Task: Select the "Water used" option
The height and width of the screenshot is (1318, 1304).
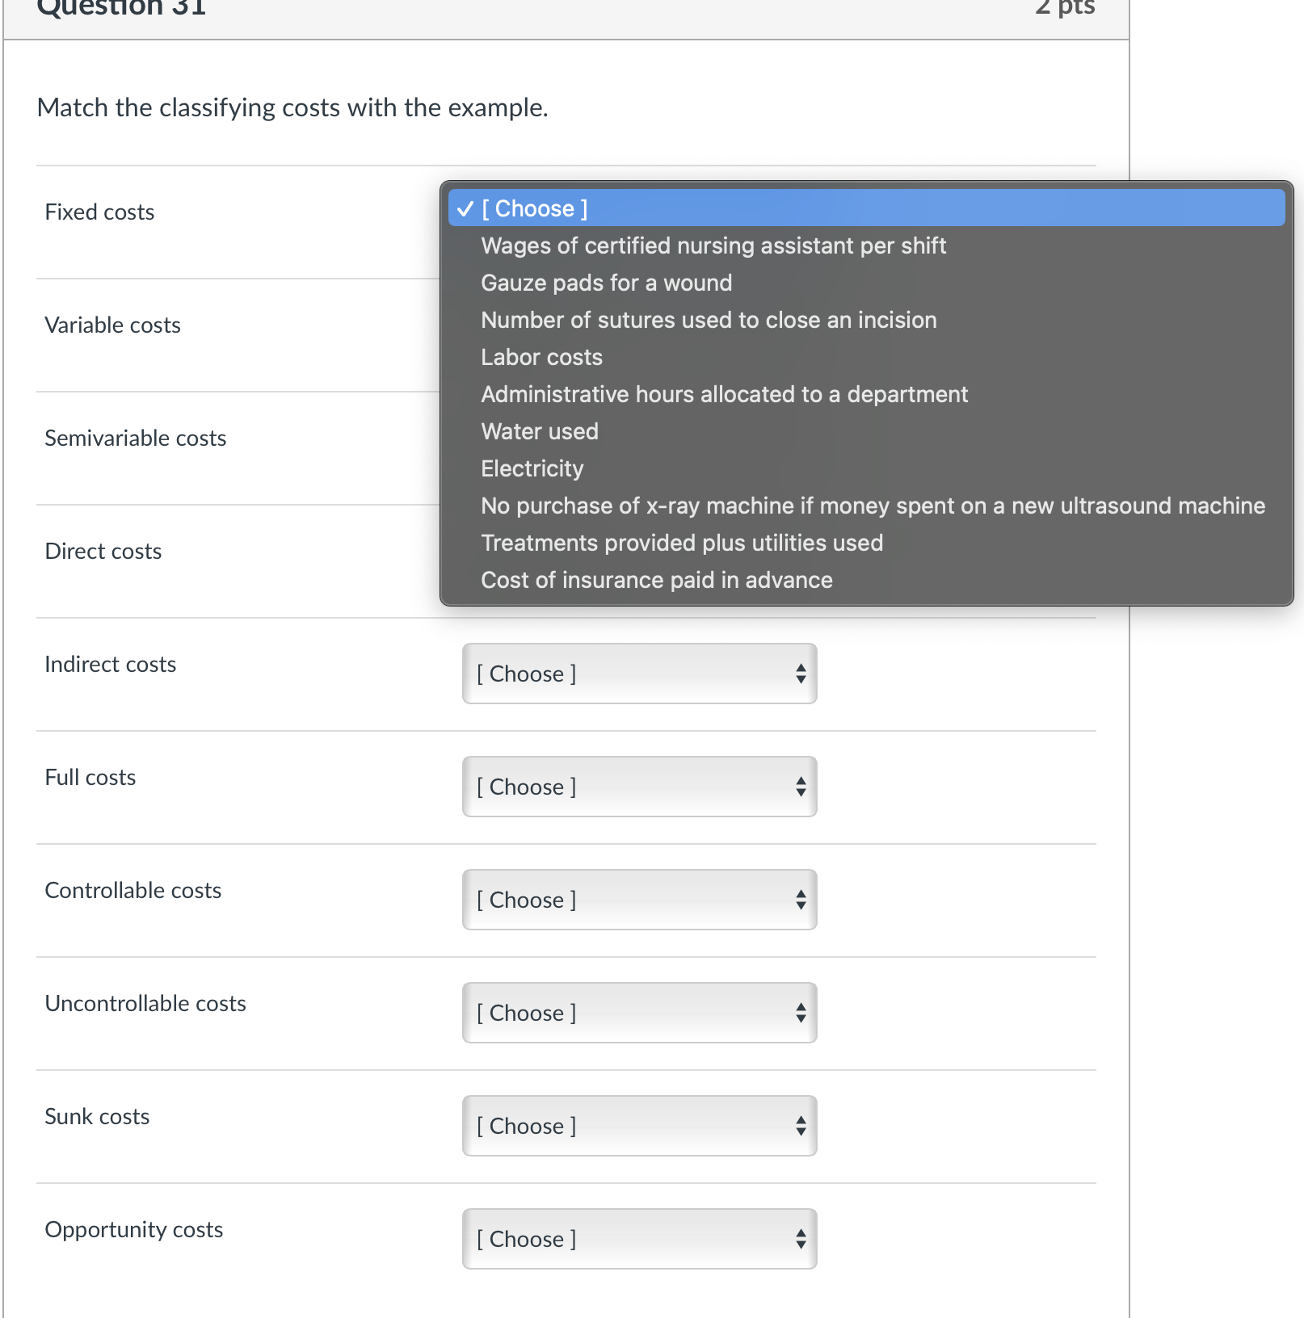Action: (x=539, y=431)
